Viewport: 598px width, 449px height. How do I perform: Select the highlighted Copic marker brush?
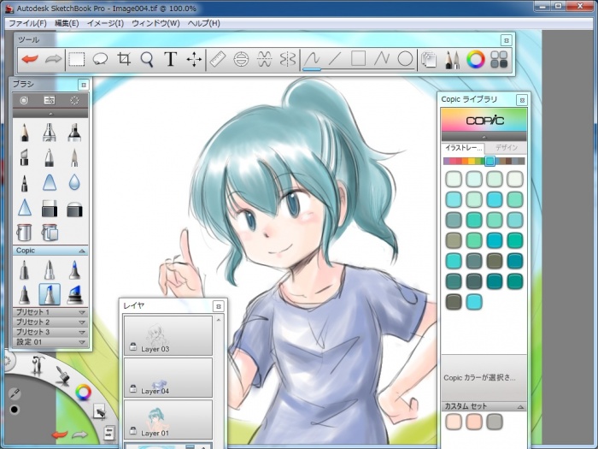[50, 294]
